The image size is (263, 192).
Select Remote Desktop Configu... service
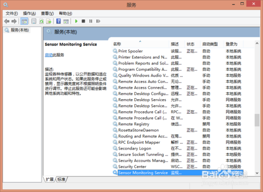click(177, 94)
